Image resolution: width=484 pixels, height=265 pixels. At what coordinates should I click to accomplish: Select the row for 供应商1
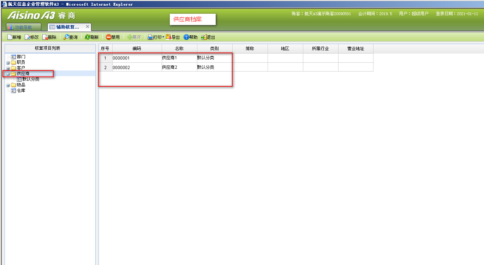(169, 58)
